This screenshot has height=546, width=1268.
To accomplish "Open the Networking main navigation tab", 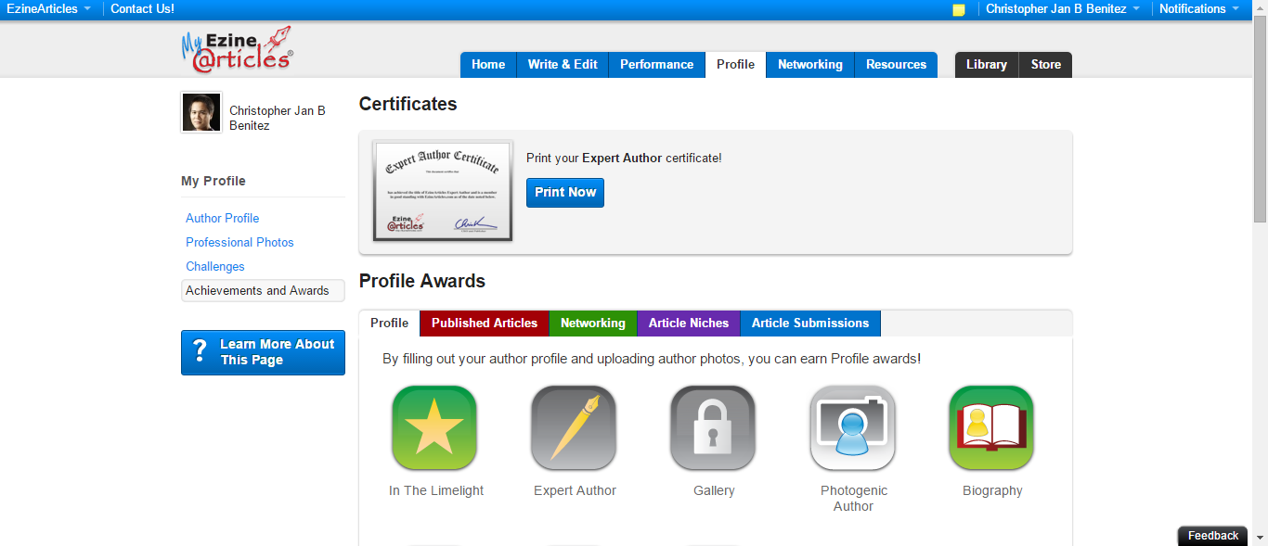I will pyautogui.click(x=810, y=64).
